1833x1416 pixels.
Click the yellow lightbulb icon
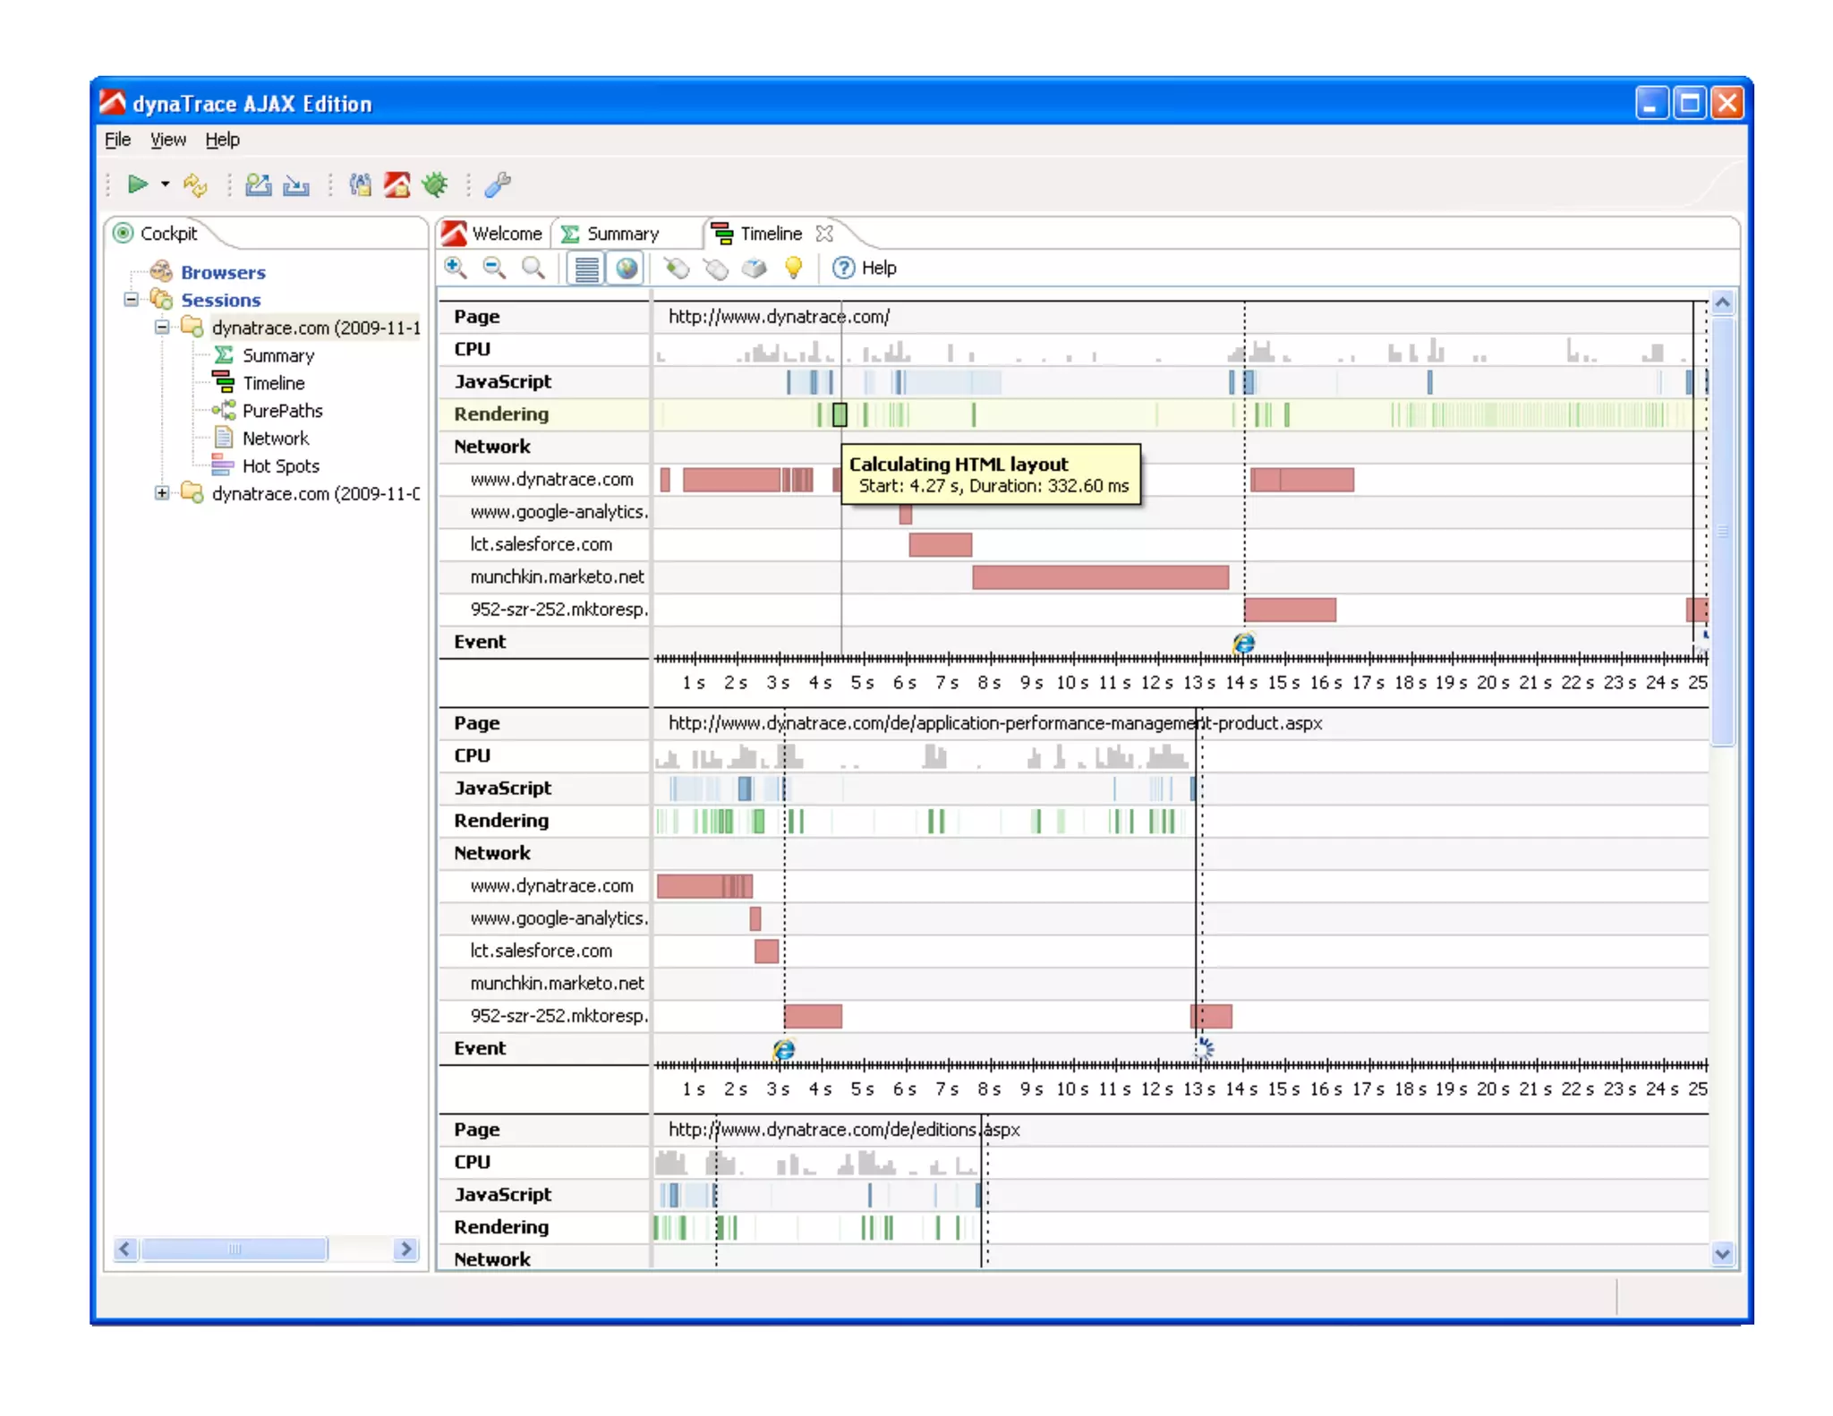click(793, 268)
